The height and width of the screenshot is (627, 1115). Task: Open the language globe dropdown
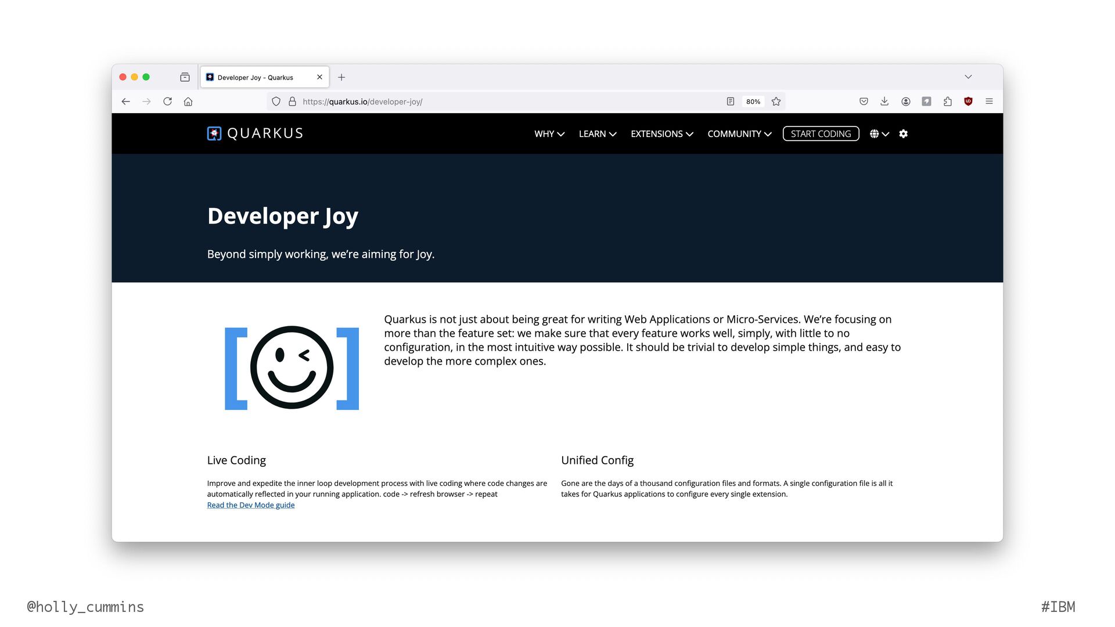[879, 134]
